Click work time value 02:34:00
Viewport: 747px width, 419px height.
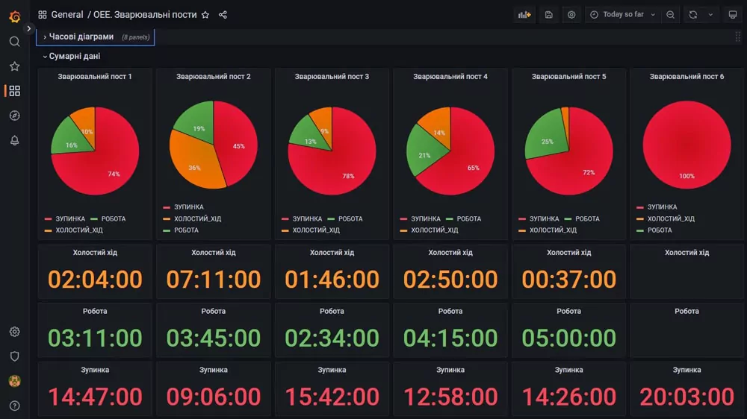point(332,338)
